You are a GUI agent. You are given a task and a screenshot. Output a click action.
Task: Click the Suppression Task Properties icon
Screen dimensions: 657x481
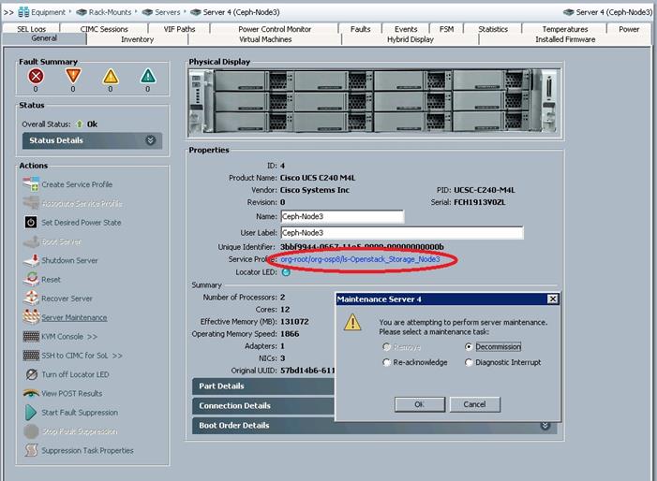tap(31, 450)
